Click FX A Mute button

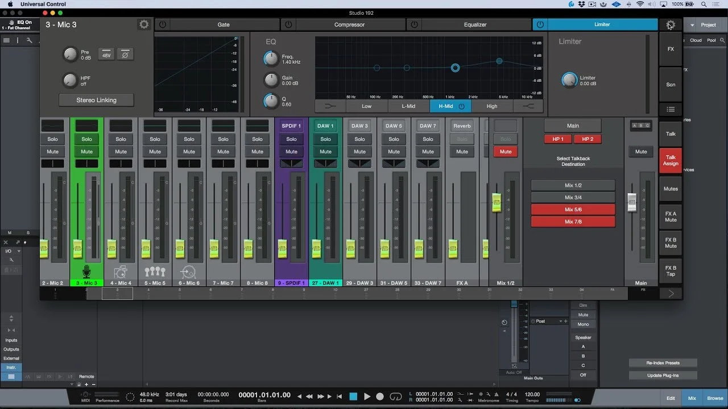(x=671, y=216)
